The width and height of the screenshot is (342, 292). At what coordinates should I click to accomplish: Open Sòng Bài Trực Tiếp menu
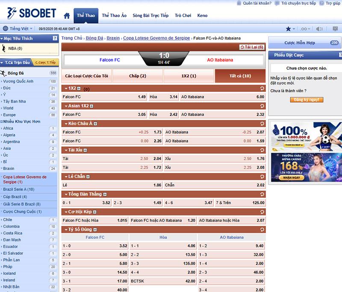coord(150,15)
